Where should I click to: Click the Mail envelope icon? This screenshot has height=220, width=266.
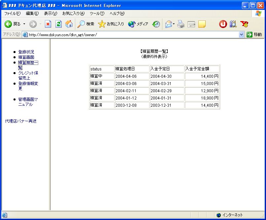pos(169,24)
